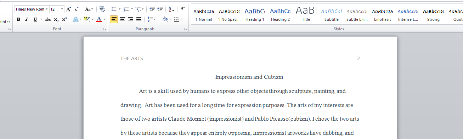This screenshot has width=463, height=139.
Task: Apply the Intense Emphasis style
Action: click(408, 15)
